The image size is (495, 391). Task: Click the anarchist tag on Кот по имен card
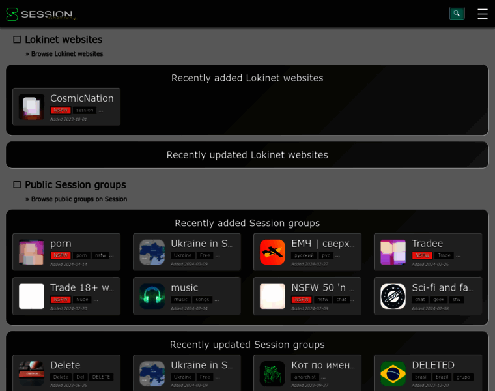(x=305, y=377)
